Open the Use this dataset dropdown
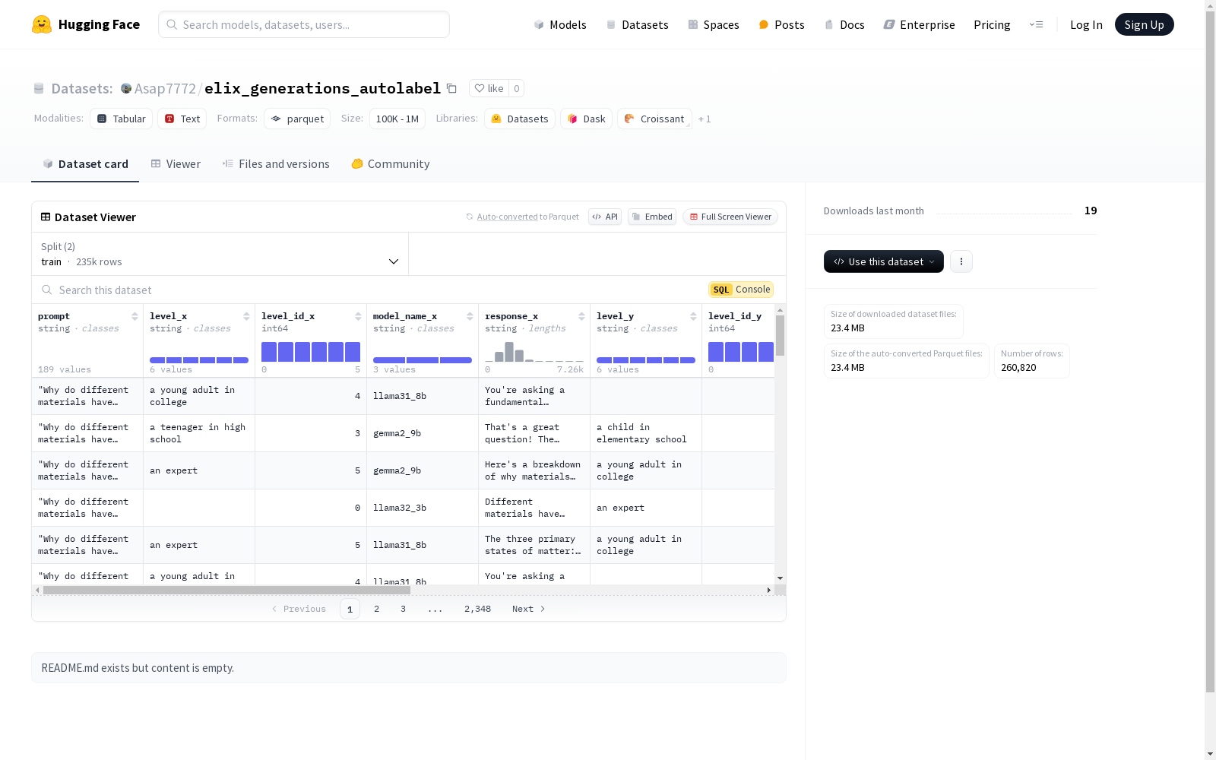This screenshot has height=760, width=1216. tap(884, 261)
